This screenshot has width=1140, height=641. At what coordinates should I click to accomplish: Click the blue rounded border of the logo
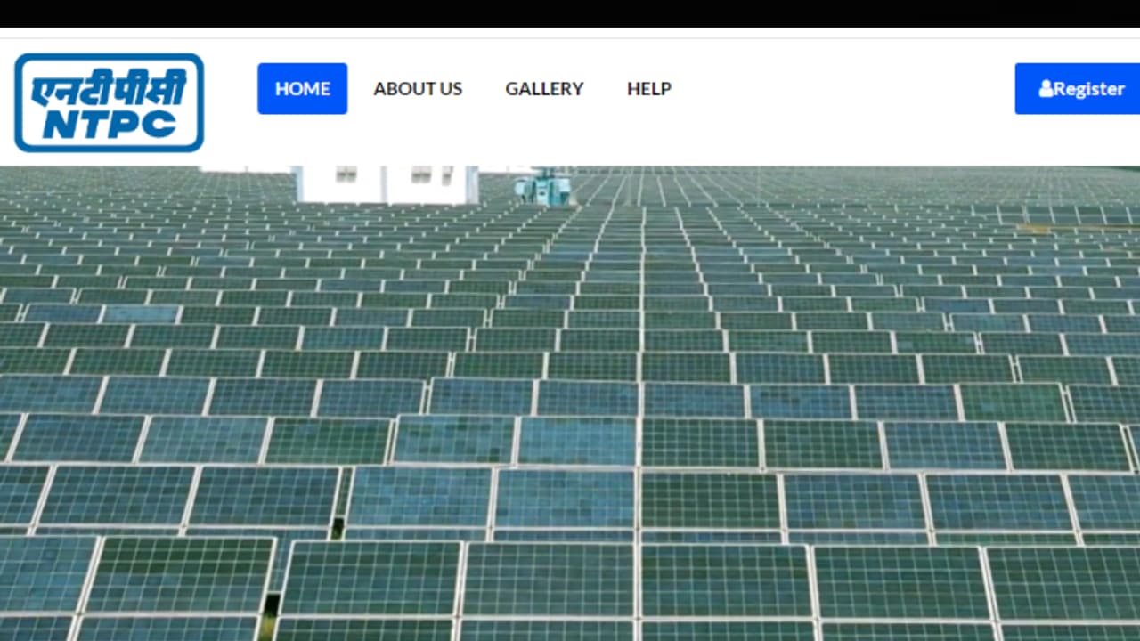click(18, 102)
